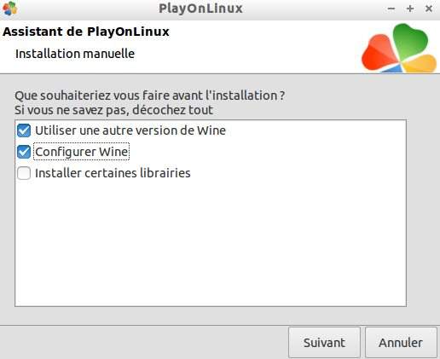Untick the 'Configurer Wine' checkbox
Viewport: 440px width, 359px height.
[x=24, y=152]
